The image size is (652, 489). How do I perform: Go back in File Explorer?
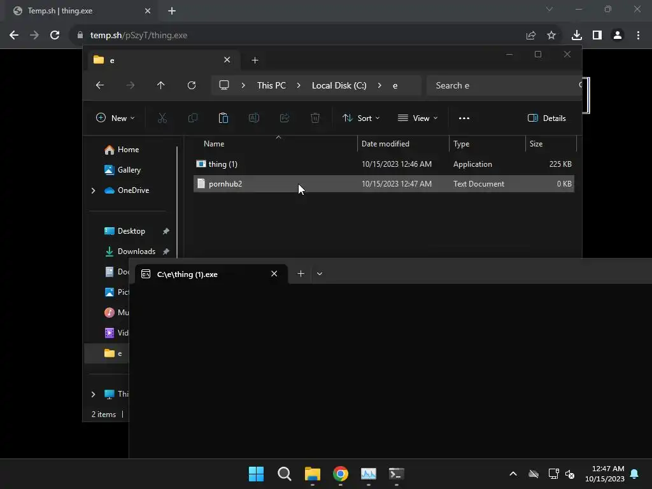pyautogui.click(x=100, y=85)
